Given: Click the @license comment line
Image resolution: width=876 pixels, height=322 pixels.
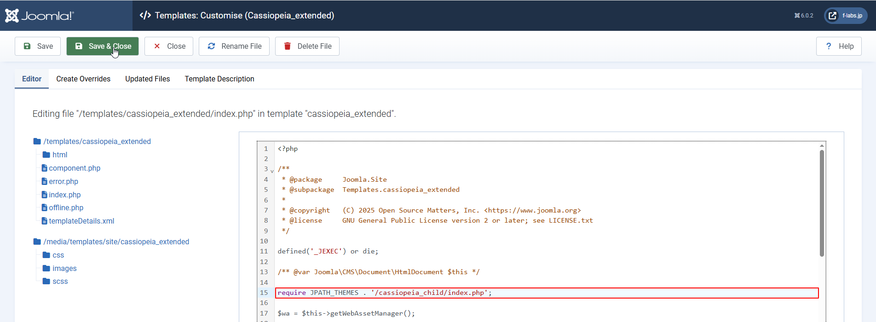Looking at the screenshot, I should click(x=437, y=220).
